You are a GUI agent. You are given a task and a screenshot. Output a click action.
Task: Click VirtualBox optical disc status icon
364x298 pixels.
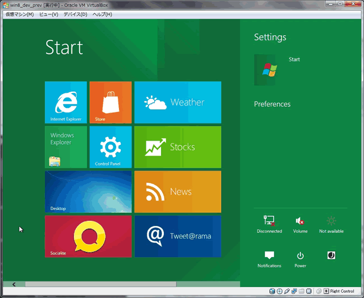pyautogui.click(x=279, y=291)
